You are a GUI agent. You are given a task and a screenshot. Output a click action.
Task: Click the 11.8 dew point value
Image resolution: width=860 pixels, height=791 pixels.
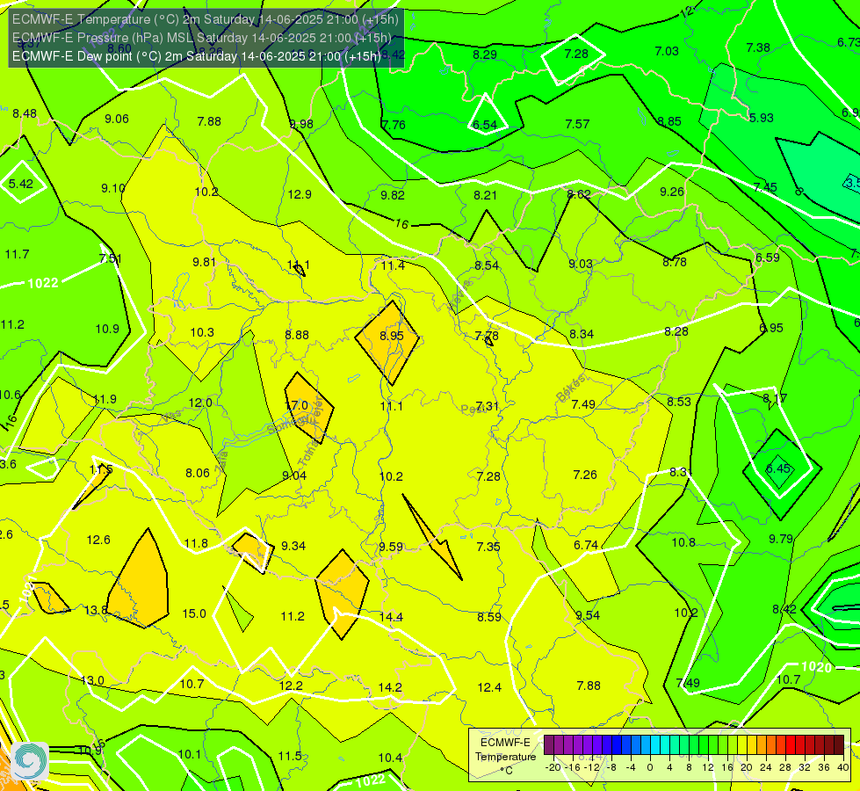point(196,543)
